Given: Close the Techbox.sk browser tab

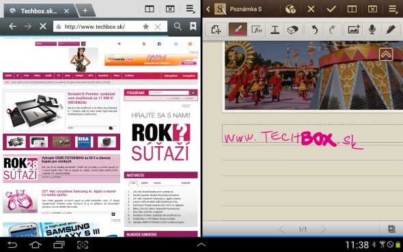Looking at the screenshot, I should (x=66, y=11).
